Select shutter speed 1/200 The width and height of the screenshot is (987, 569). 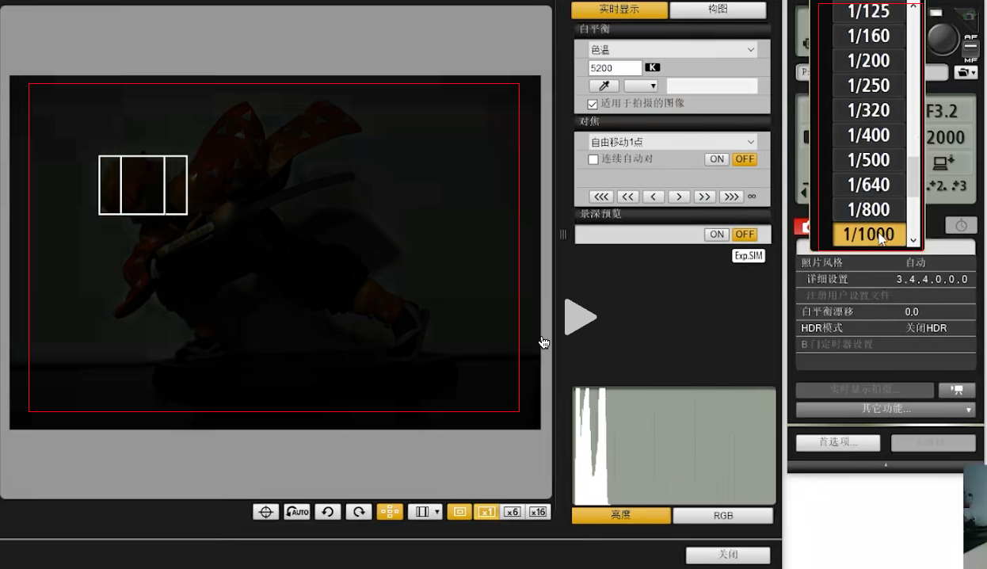pos(869,61)
